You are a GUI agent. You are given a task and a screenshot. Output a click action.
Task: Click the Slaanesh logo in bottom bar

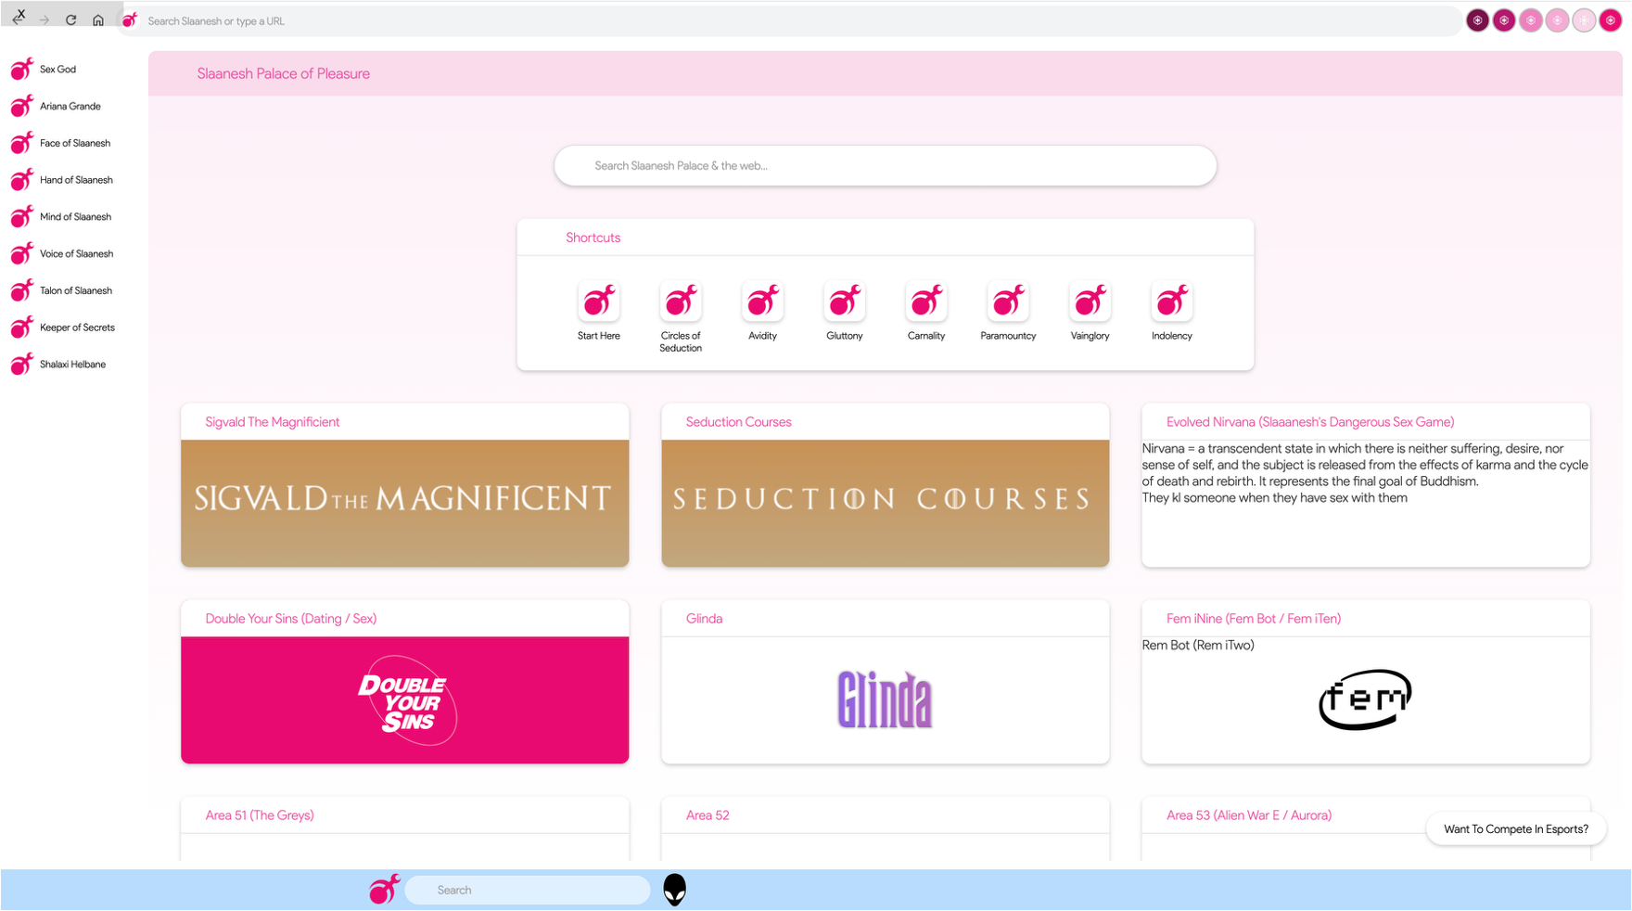384,889
